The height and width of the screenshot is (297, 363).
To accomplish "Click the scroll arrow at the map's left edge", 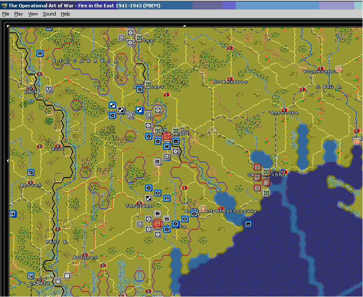I will click(8, 160).
